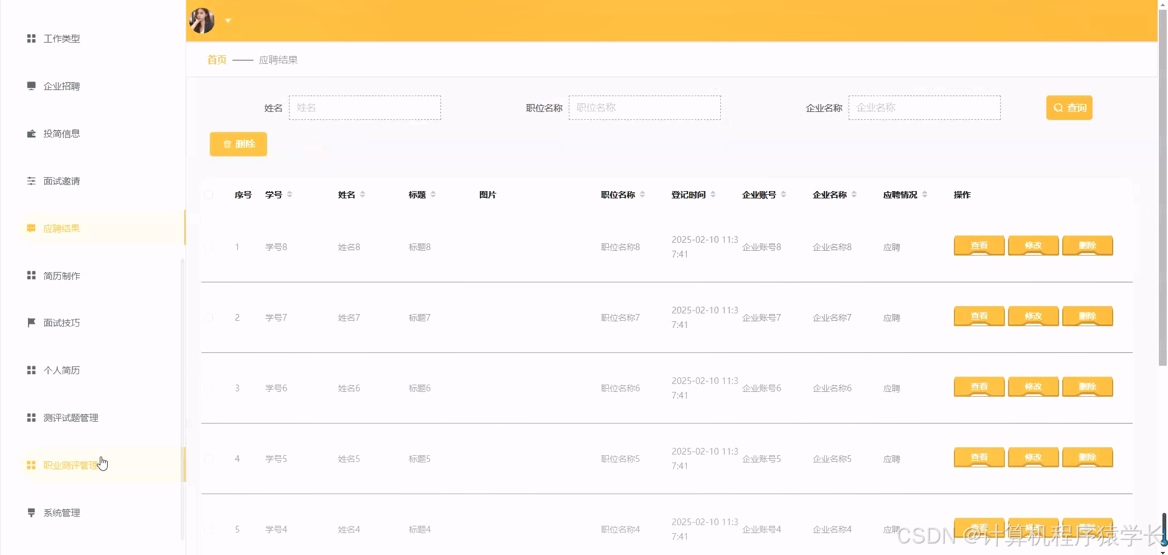Open 应聘结果 in the sidebar menu

coord(61,228)
